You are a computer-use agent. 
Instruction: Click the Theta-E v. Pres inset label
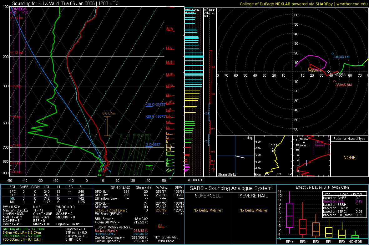click(273, 148)
